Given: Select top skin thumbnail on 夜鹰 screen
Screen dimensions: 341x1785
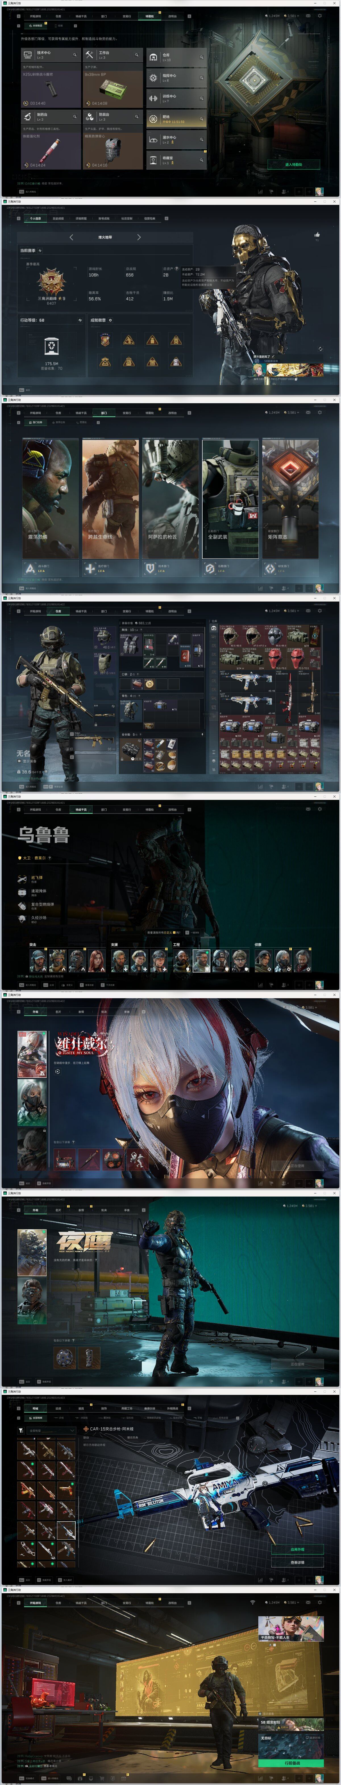Looking at the screenshot, I should tap(32, 1253).
